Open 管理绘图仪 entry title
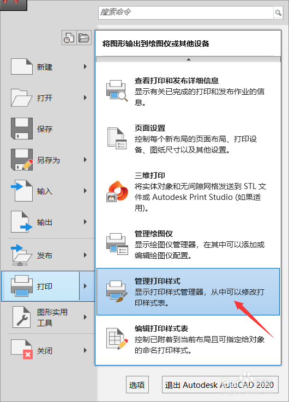This screenshot has width=289, height=402. [x=154, y=234]
